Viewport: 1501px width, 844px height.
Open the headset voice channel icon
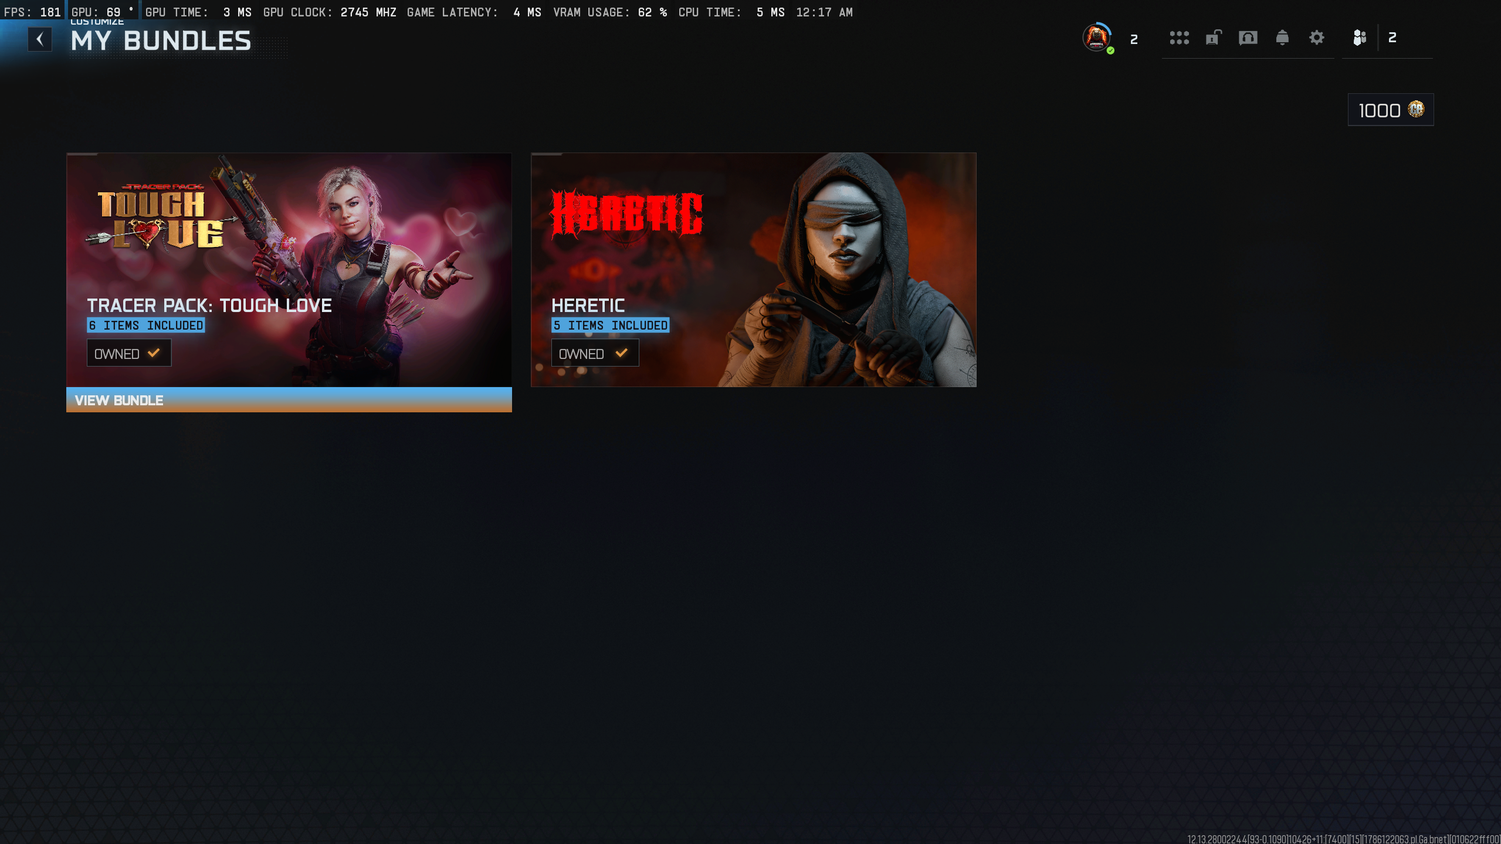tap(1248, 38)
